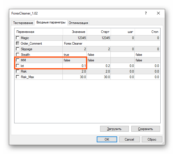The width and height of the screenshot is (174, 154).
Task: Select Risk_Max Stop cell 0.0
Action: coord(147,77)
